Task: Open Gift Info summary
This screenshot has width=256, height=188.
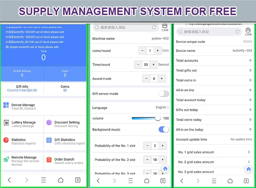Action: [22, 89]
